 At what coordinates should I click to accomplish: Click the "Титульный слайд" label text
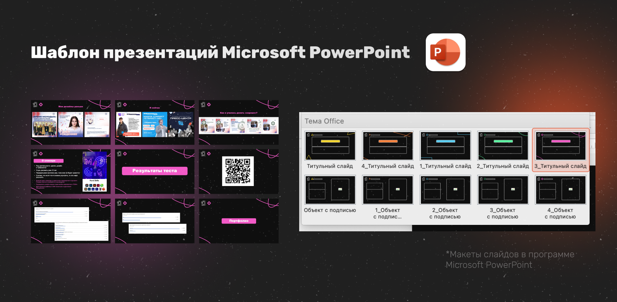click(x=330, y=166)
